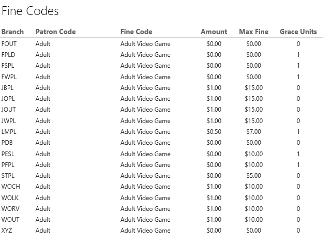
Task: Select the FOUT branch row
Action: (x=9, y=44)
